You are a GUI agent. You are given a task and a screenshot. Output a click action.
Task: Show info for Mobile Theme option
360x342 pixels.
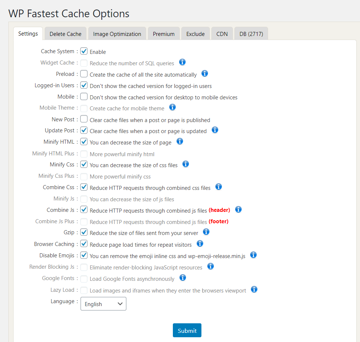point(172,107)
